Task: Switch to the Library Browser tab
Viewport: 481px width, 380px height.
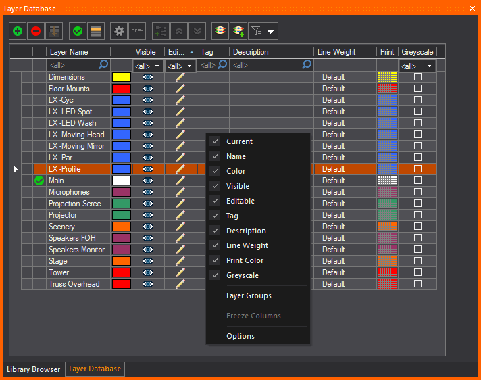Action: (x=33, y=369)
